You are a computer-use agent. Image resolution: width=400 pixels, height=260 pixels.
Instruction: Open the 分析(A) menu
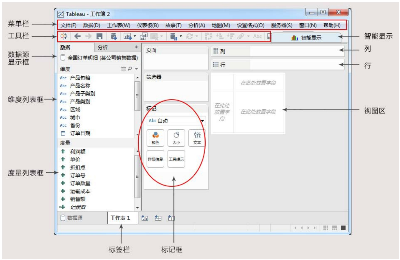coord(196,25)
